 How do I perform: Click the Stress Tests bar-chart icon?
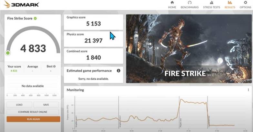point(211,3)
